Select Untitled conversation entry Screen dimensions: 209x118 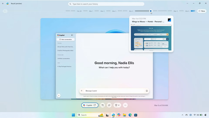(64, 58)
